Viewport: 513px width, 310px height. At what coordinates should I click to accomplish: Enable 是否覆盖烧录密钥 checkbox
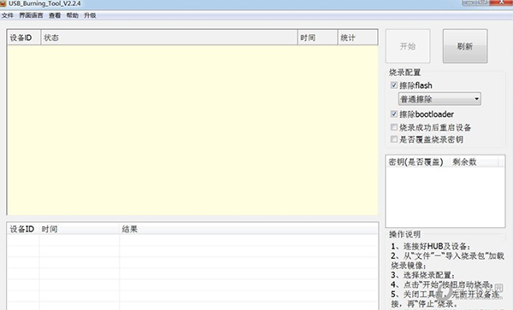[x=394, y=139]
